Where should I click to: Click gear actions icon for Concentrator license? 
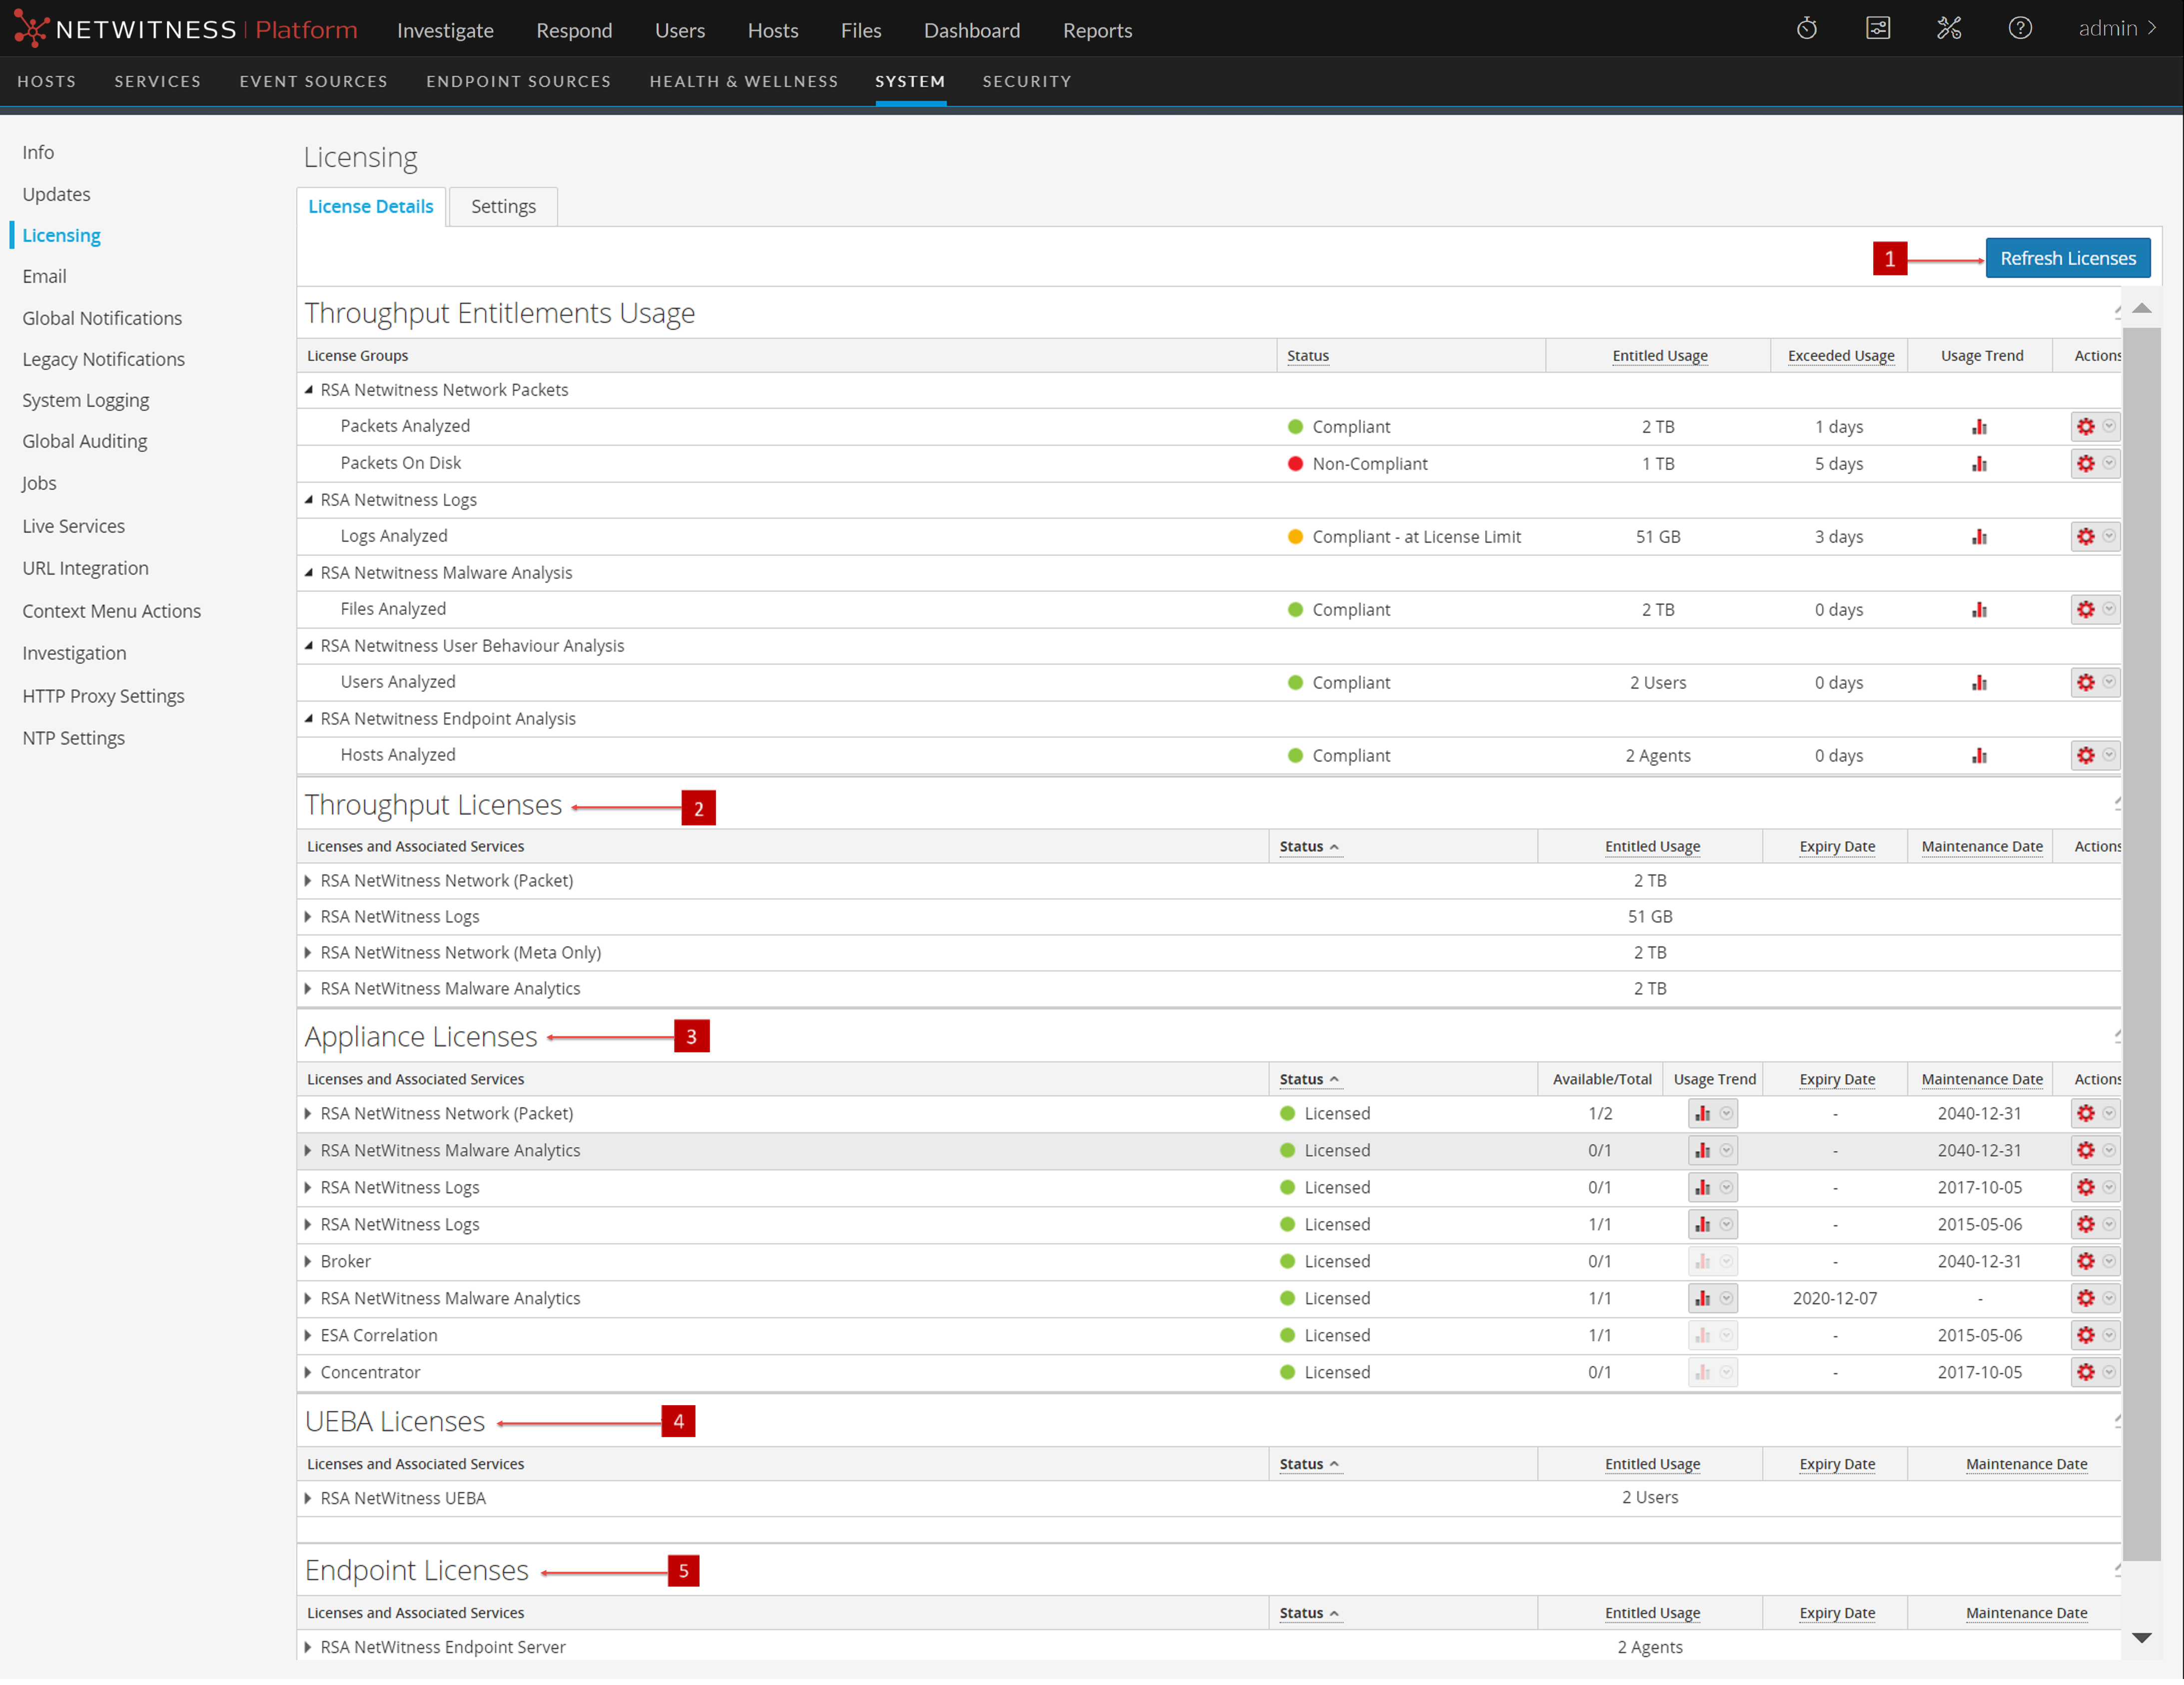[2085, 1372]
